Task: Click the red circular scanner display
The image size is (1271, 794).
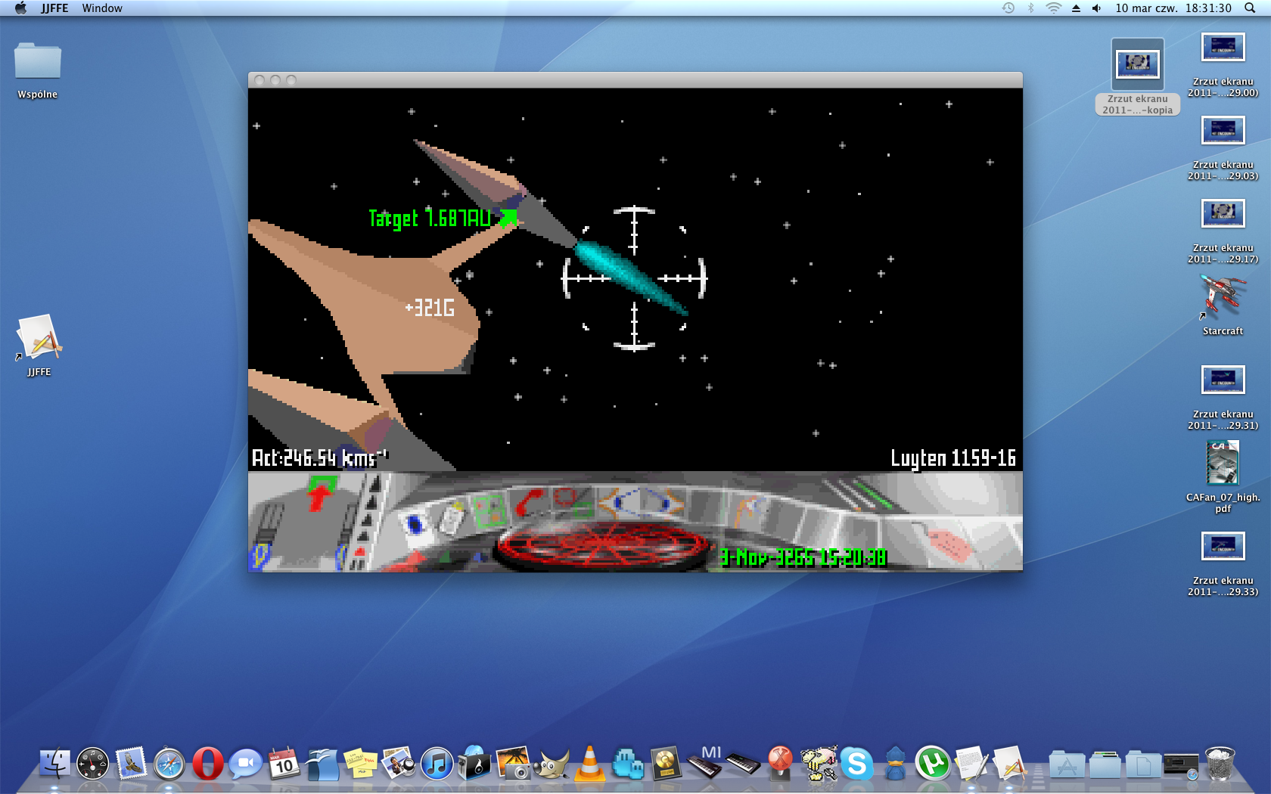Action: 602,544
